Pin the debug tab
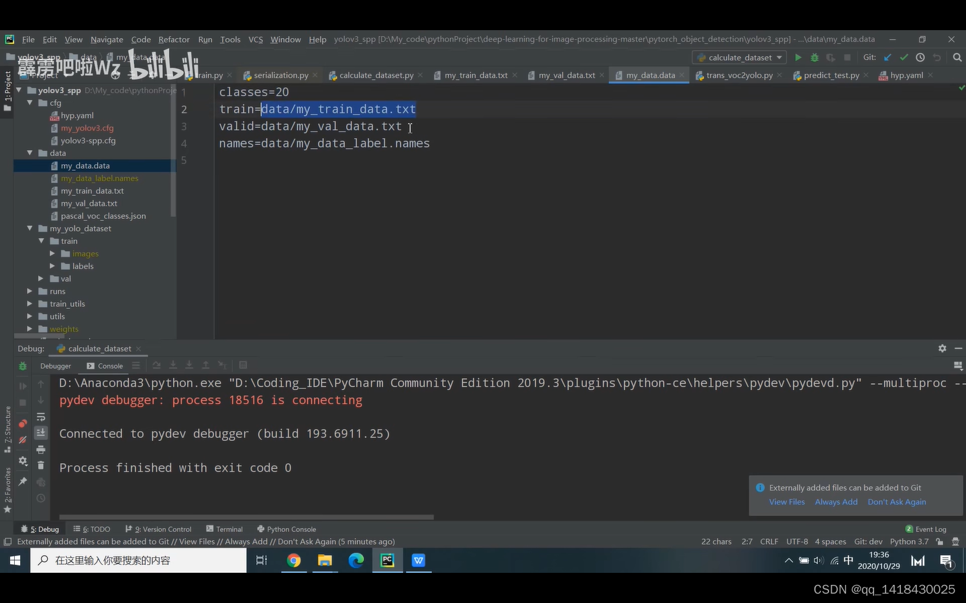The width and height of the screenshot is (966, 603). 23,482
